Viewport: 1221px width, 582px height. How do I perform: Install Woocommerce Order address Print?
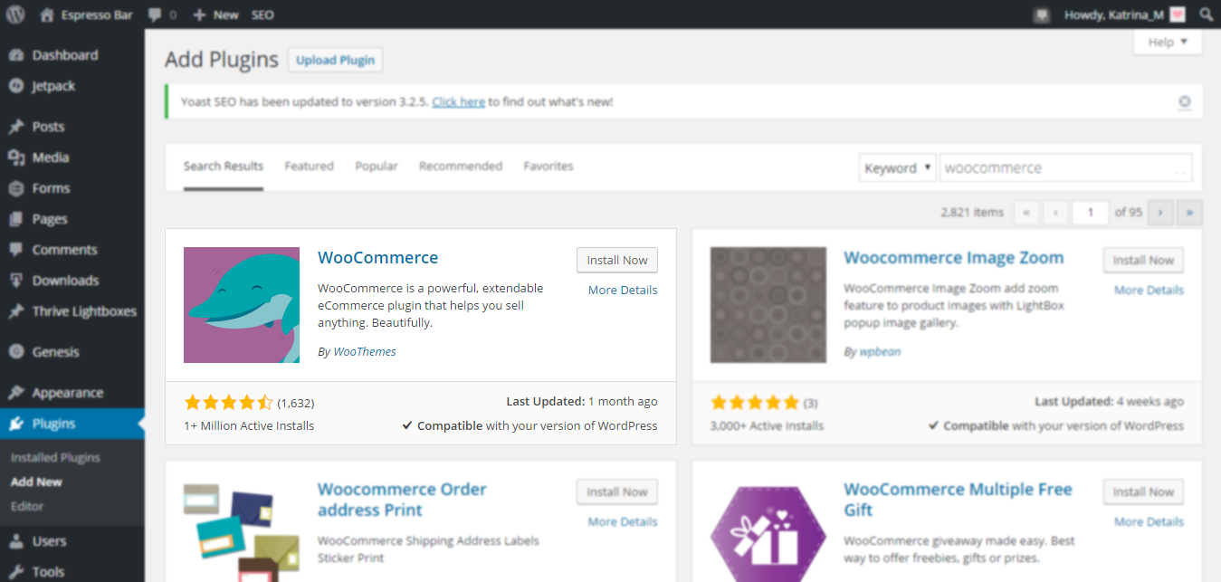tap(617, 491)
